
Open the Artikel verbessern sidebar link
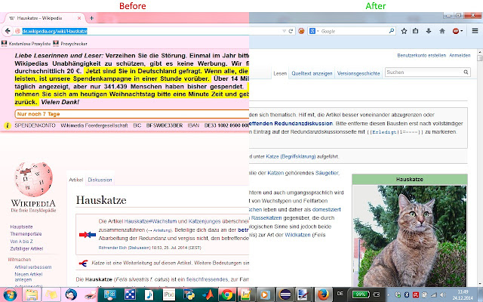pos(33,267)
